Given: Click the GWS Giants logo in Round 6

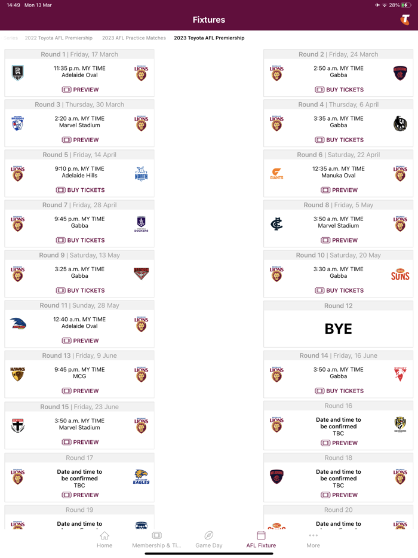Looking at the screenshot, I should pos(278,174).
